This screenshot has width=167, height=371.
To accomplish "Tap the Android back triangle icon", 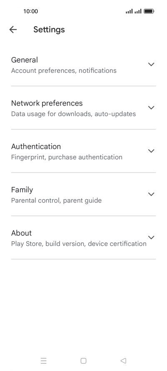I will tap(123, 361).
